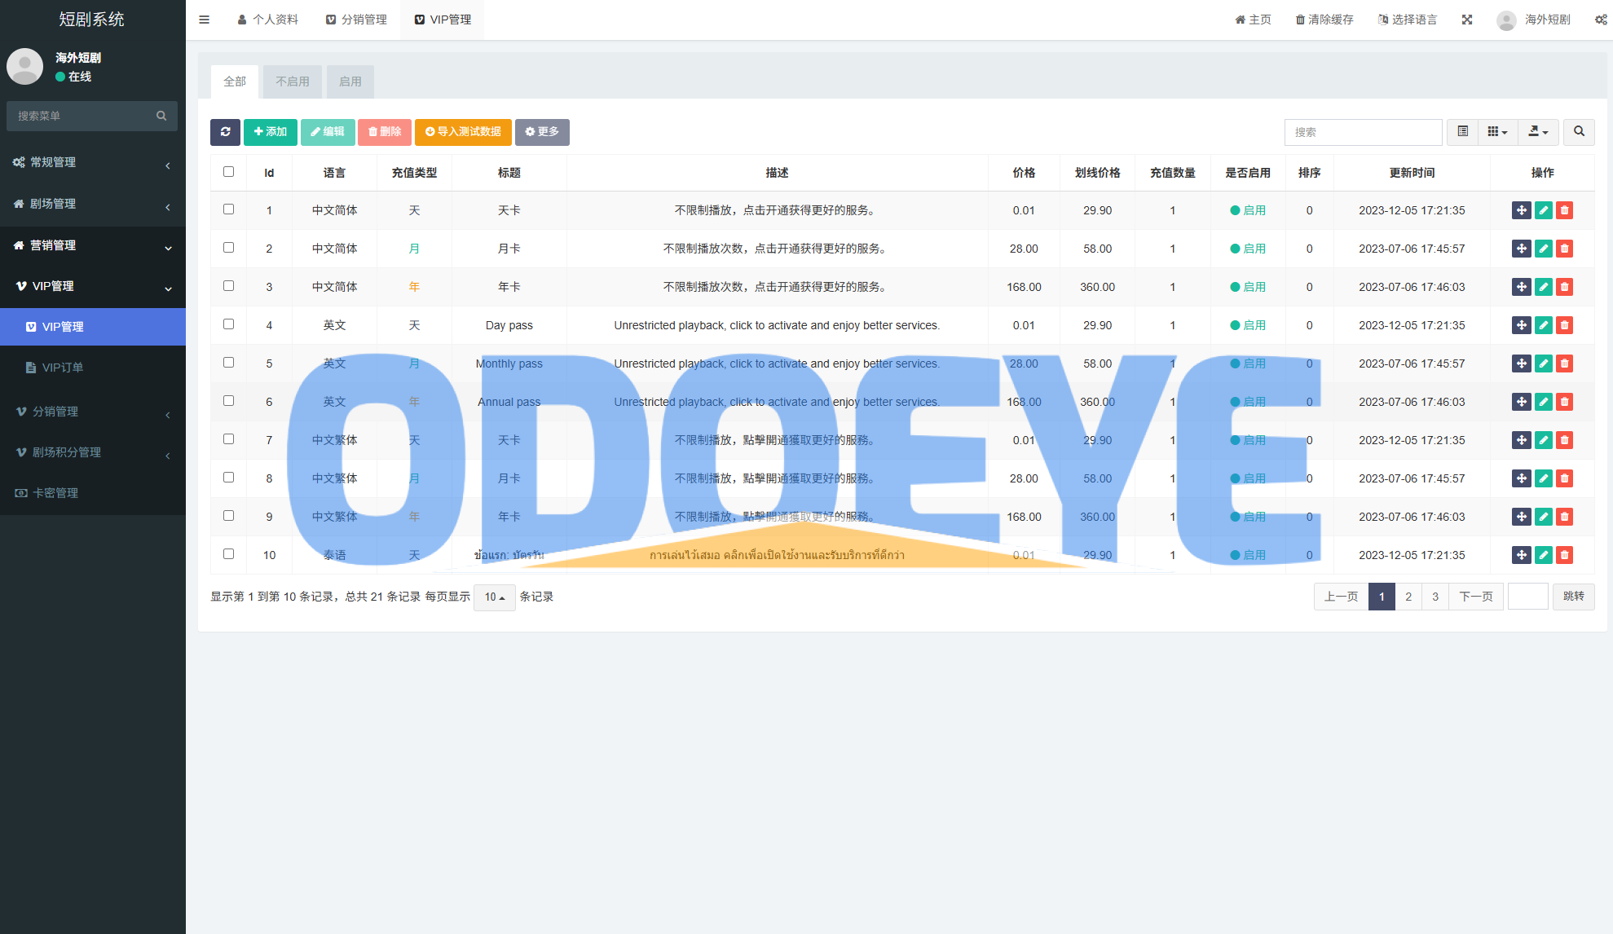
Task: Open the columns visibility dropdown
Action: pyautogui.click(x=1497, y=132)
